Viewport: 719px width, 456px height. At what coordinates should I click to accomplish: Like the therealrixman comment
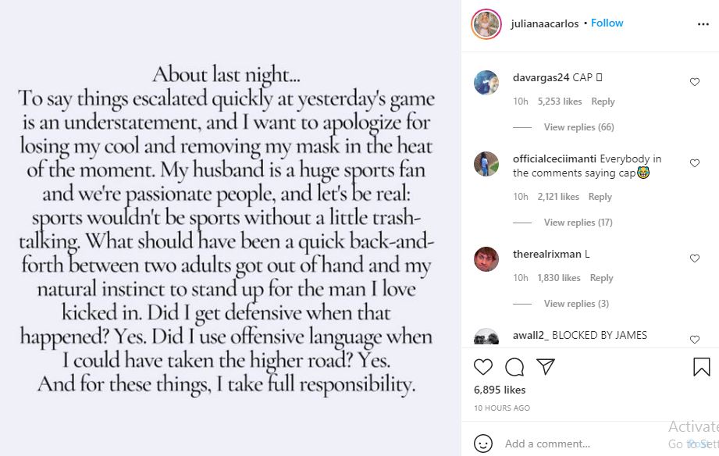695,258
